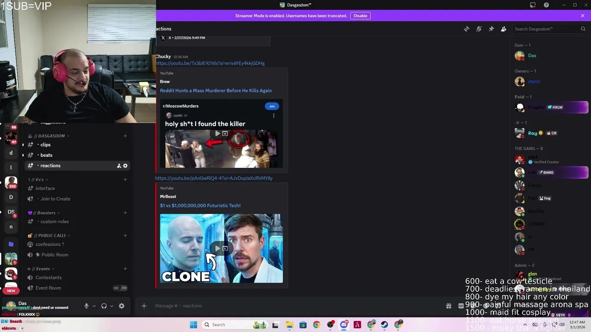Toggle the member list icon
591x332 pixels.
point(504,29)
